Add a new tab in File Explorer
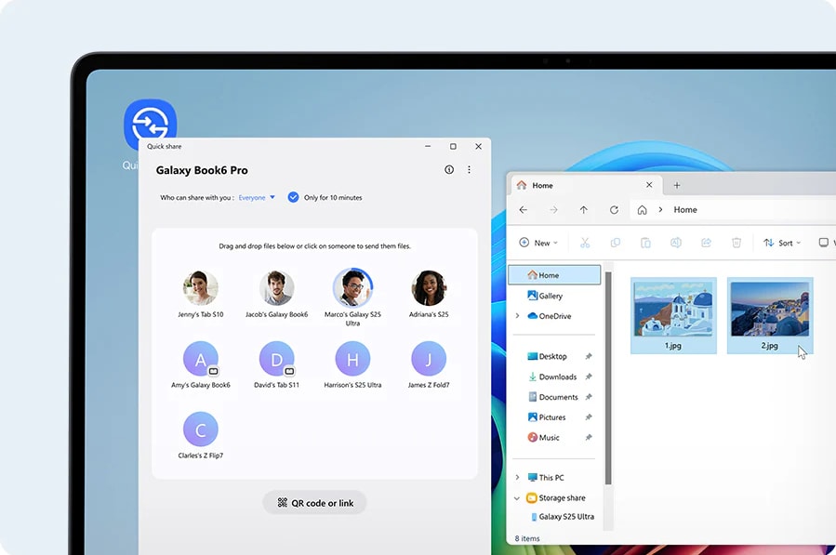Image resolution: width=836 pixels, height=555 pixels. click(677, 186)
